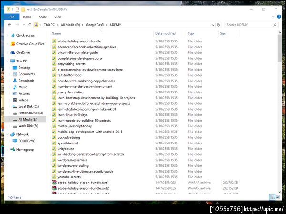Go up one level with the Up arrow

[30, 25]
